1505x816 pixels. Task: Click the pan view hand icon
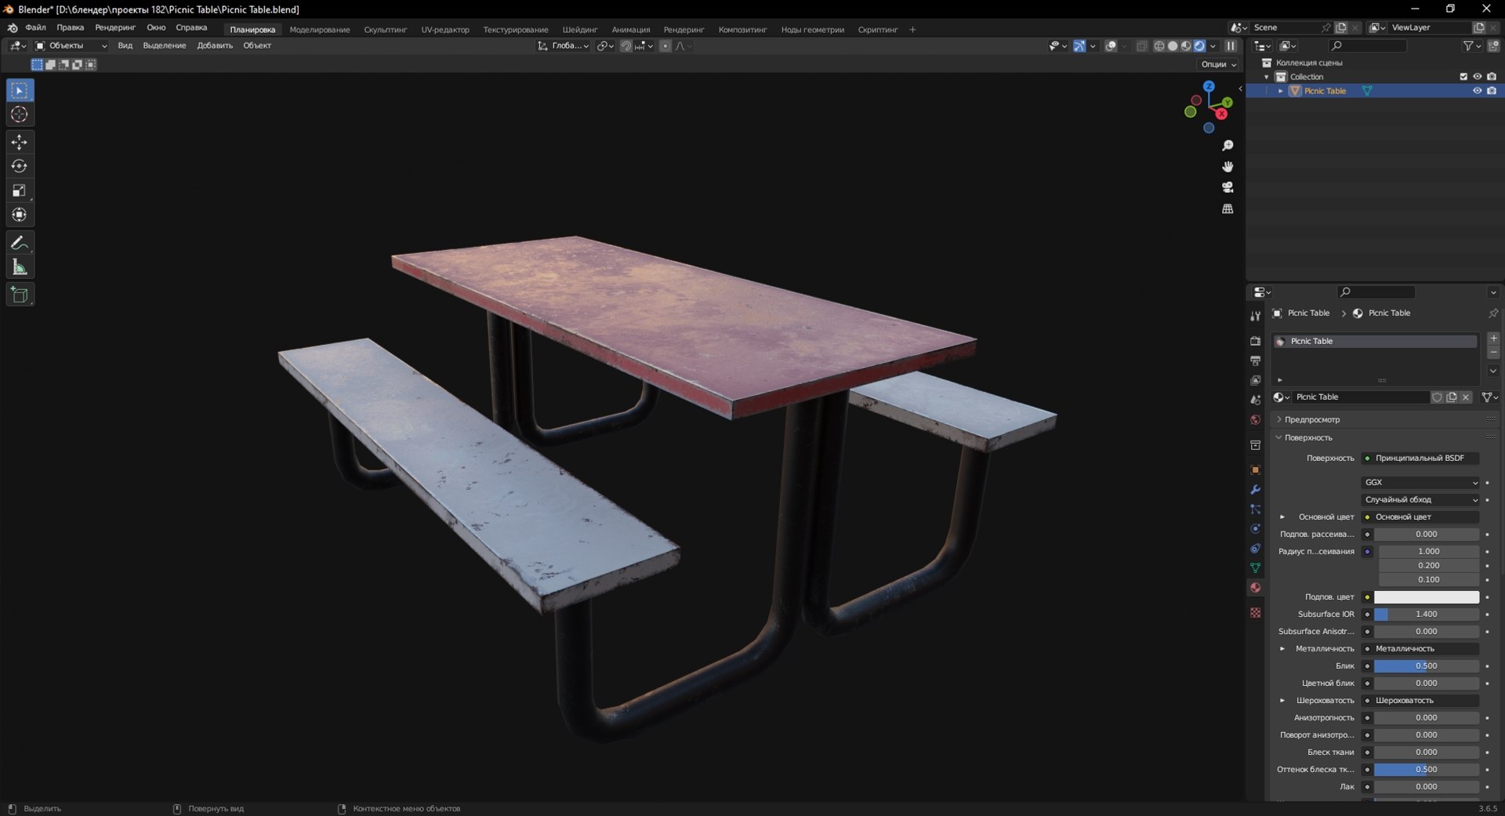click(1228, 167)
